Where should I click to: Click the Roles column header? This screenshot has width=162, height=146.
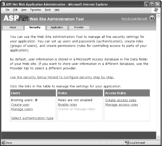[80, 93]
